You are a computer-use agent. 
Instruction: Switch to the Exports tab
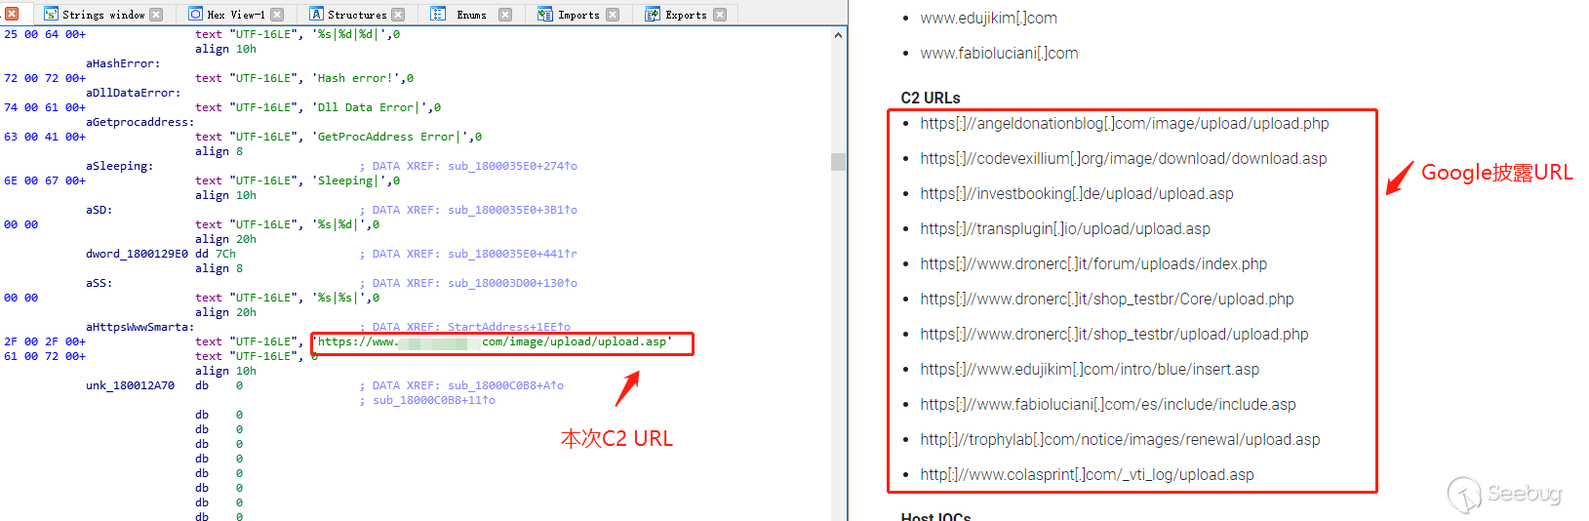click(x=686, y=15)
